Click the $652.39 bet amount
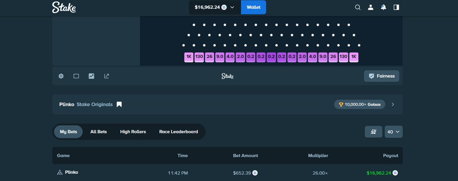The image size is (458, 181). click(x=242, y=173)
